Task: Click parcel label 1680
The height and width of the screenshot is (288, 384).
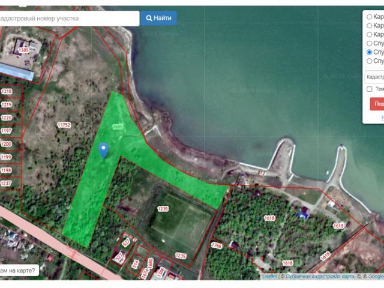Action: (151, 263)
